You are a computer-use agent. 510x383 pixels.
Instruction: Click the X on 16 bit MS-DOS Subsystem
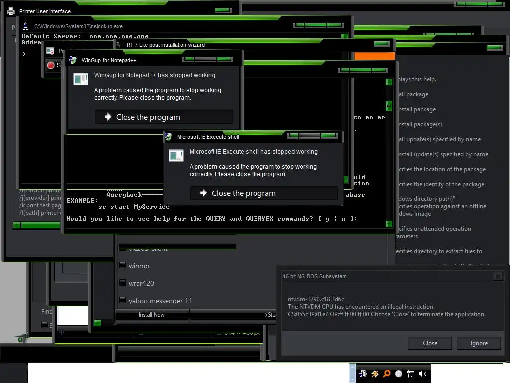click(x=498, y=276)
